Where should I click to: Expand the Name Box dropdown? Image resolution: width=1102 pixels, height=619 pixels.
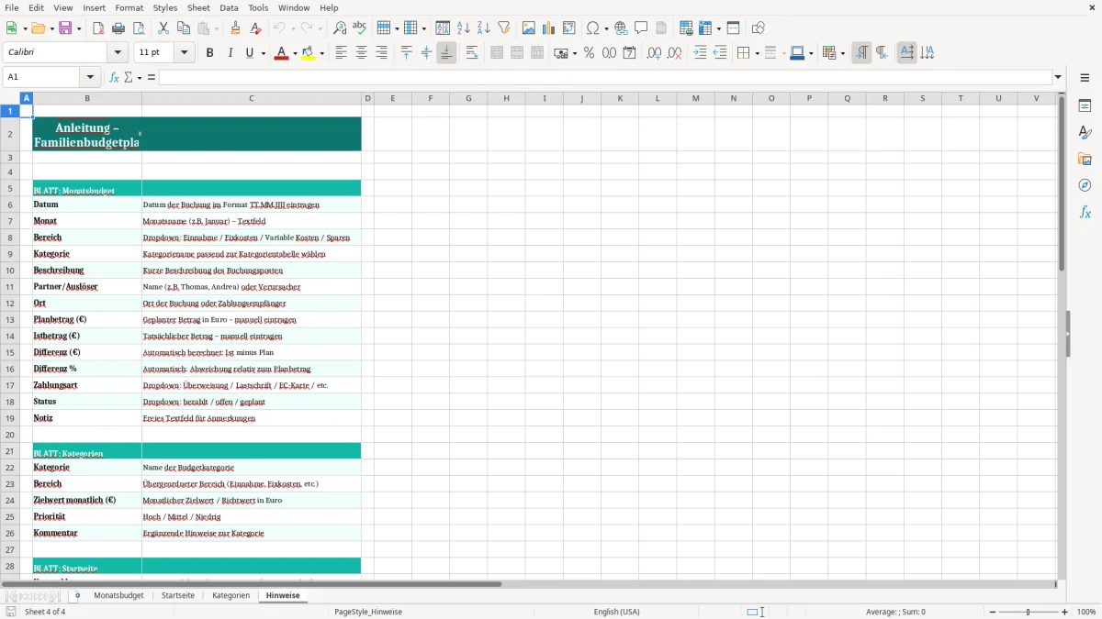tap(90, 77)
